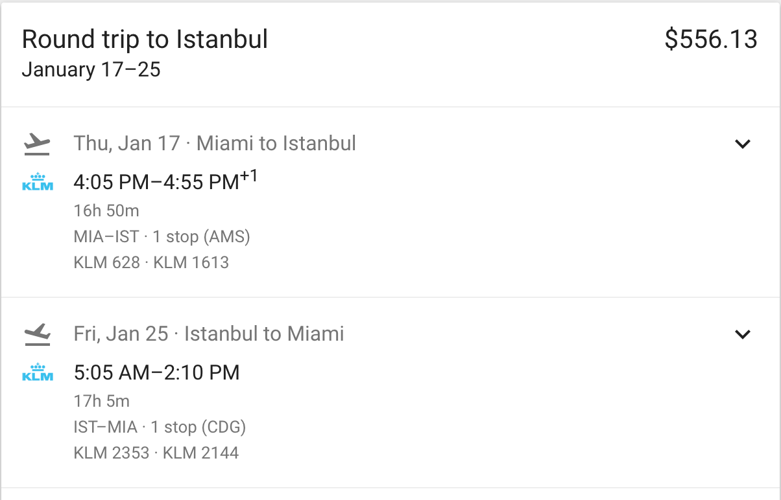Click the 16h 50m duration text
The width and height of the screenshot is (781, 500).
tap(106, 210)
